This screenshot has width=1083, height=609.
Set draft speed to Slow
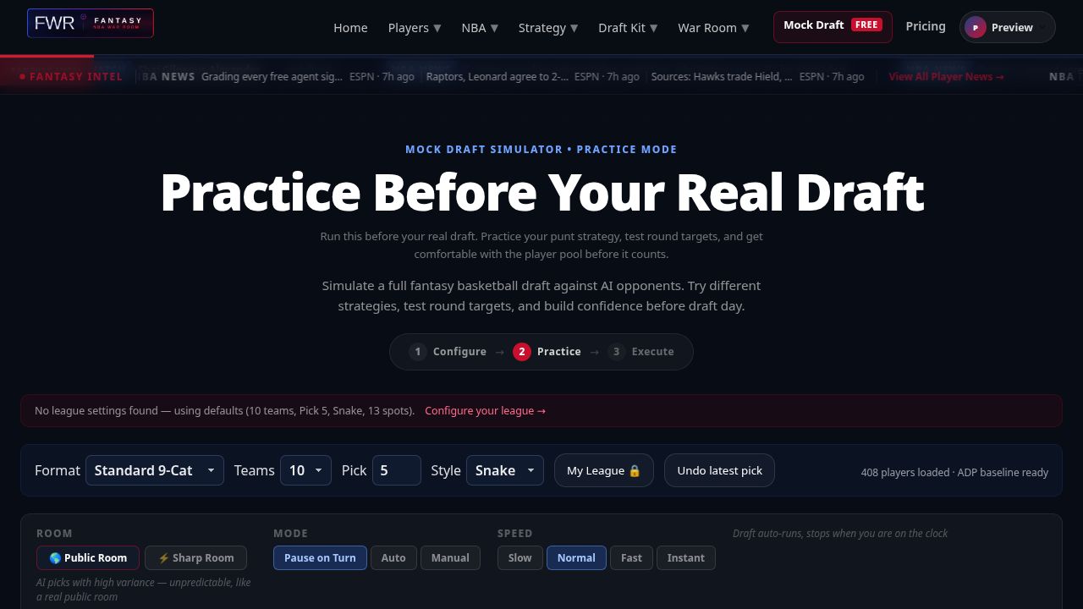(520, 557)
